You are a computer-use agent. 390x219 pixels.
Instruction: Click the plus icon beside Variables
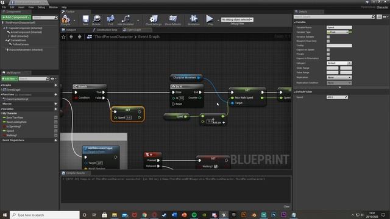tap(55, 109)
